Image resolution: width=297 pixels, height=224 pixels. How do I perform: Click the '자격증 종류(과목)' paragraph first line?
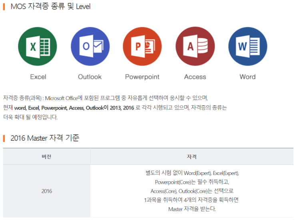point(106,98)
